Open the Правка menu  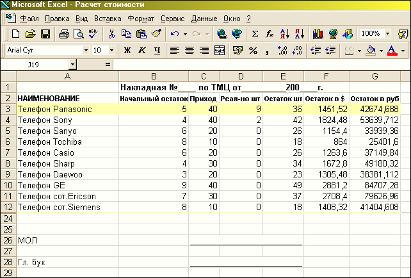[57, 19]
